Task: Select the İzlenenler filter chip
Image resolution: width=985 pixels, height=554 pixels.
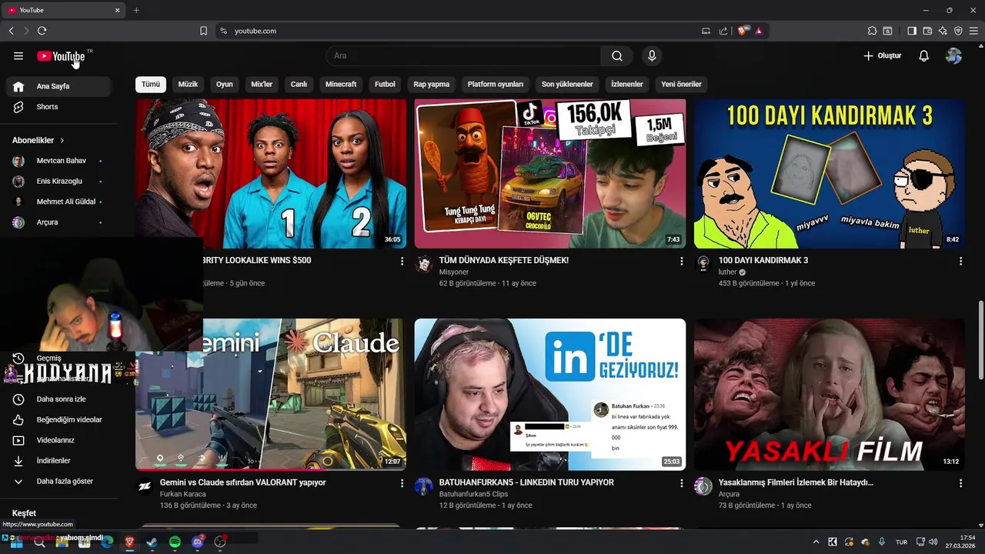Action: click(627, 84)
